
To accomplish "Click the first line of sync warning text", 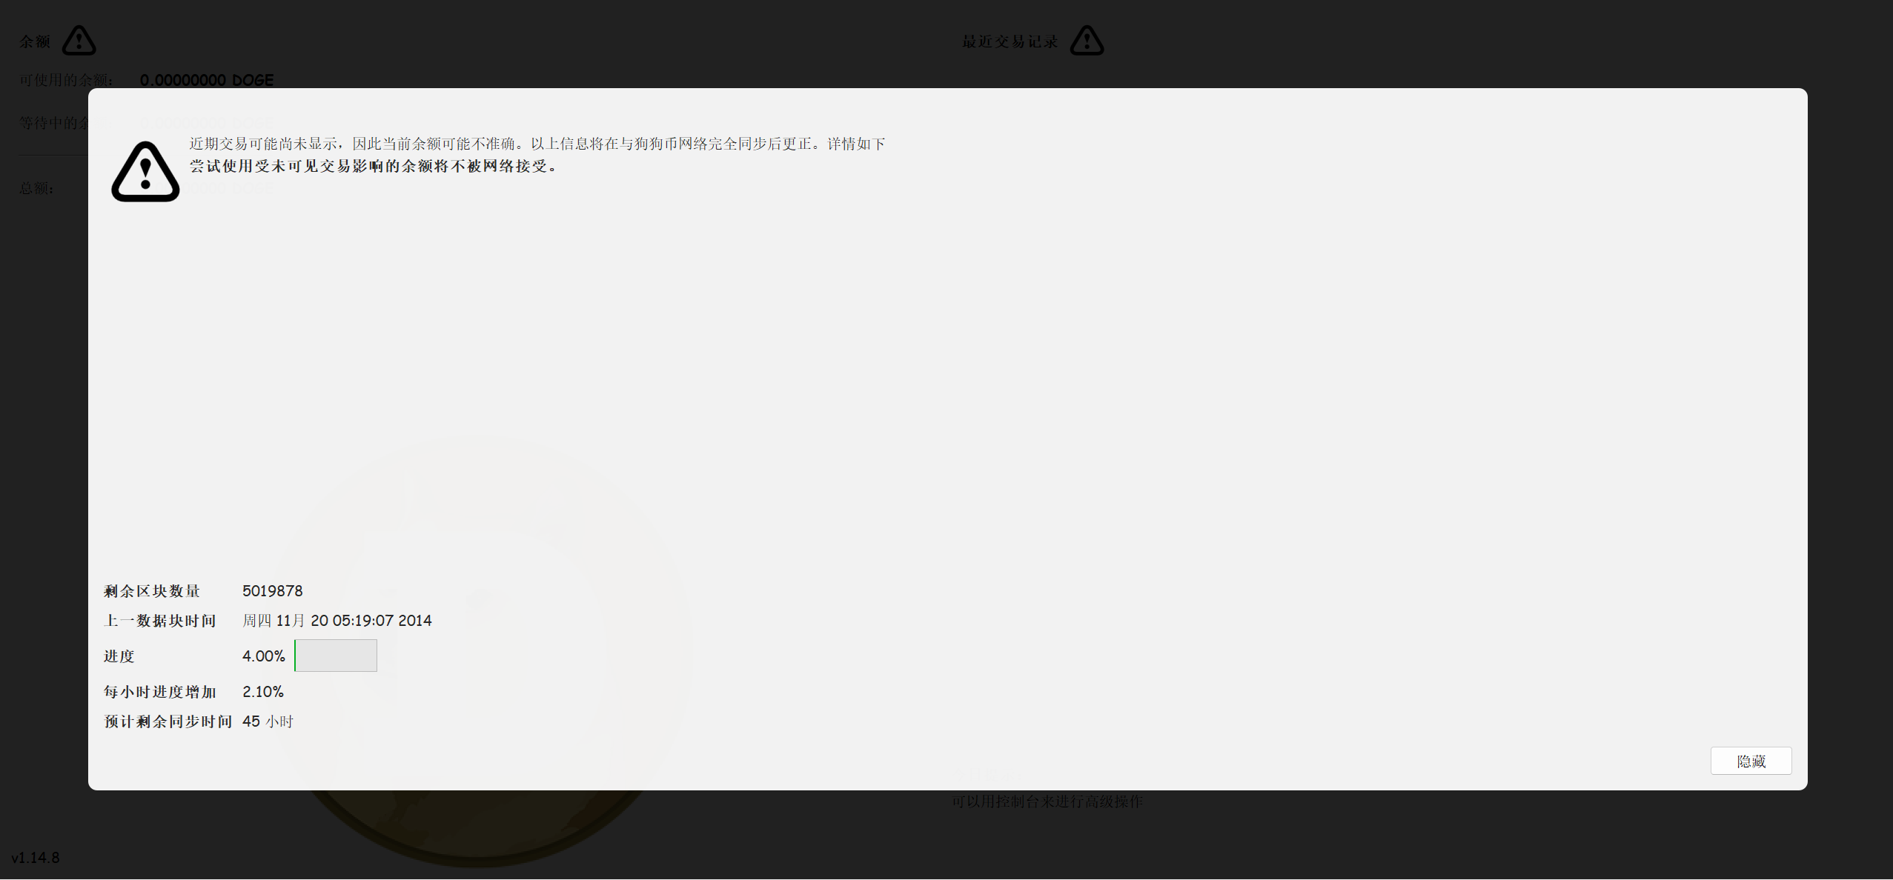I will (x=537, y=144).
